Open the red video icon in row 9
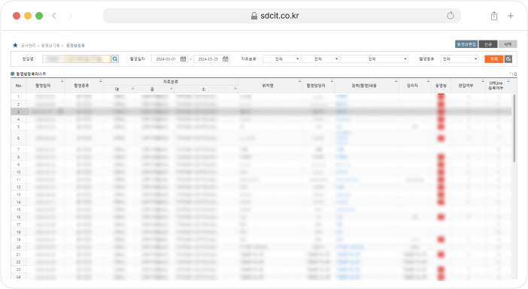 (441, 164)
